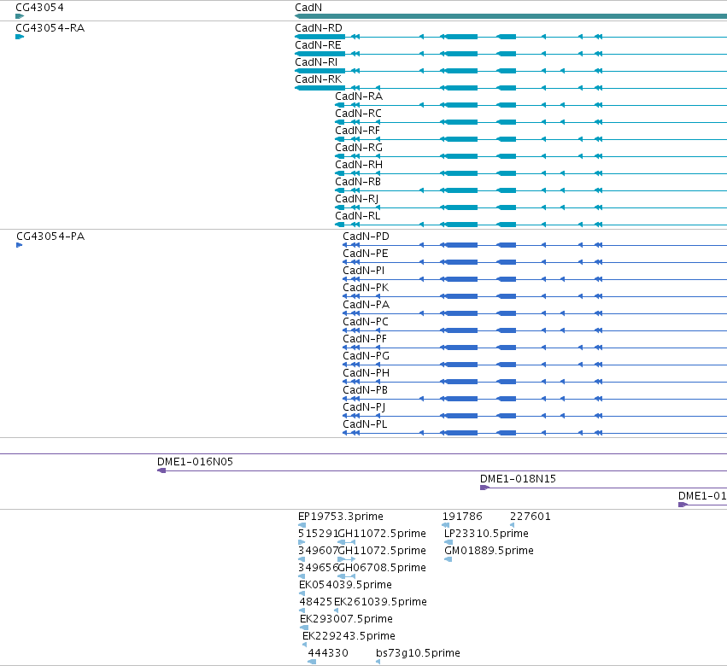Click the GM01889.5prime EST
Screen dimensions: 727x666
[490, 551]
